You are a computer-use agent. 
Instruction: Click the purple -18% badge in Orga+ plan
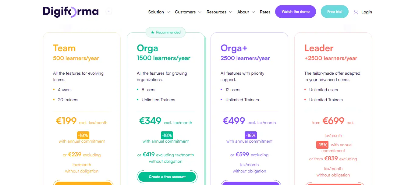point(250,135)
